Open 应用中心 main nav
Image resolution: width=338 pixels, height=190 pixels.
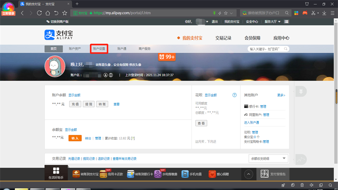281,38
